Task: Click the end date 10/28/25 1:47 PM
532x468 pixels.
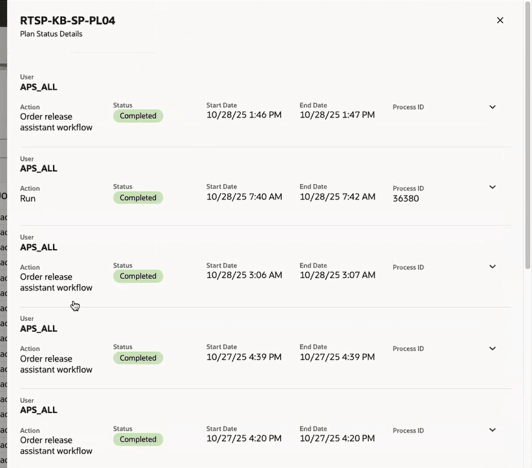Action: tap(337, 115)
